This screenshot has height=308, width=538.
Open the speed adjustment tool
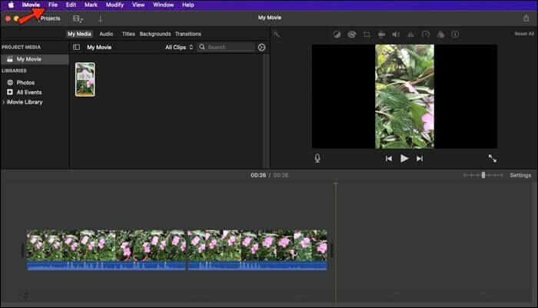click(x=426, y=35)
